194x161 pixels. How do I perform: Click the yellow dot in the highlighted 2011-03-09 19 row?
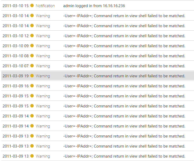[x=32, y=76]
